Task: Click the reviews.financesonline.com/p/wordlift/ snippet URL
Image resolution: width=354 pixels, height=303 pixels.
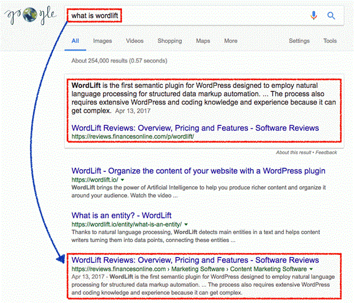Action: coord(133,136)
